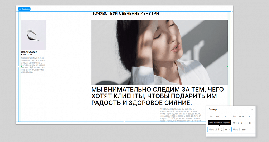Edit the Мин В value 0
269x142 pixels.
[241, 123]
